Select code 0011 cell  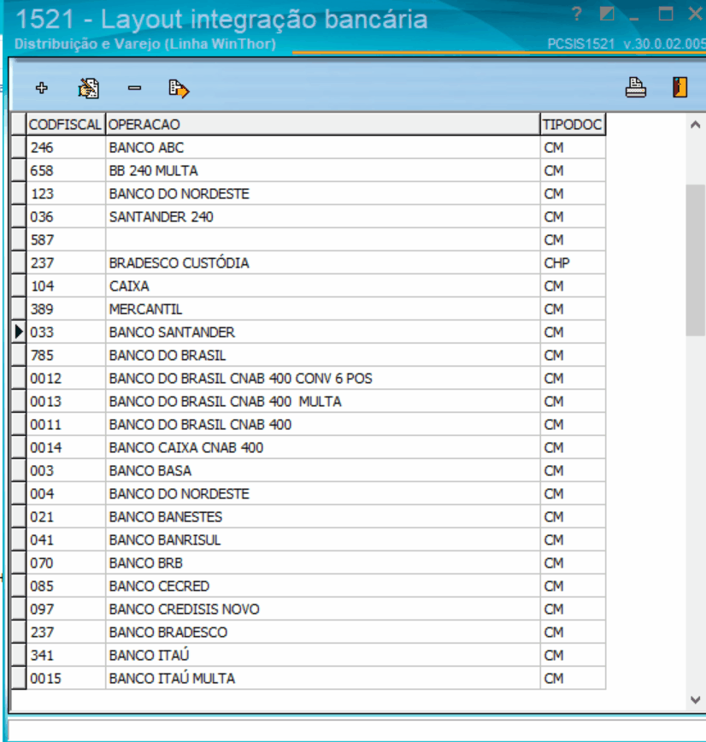click(66, 425)
